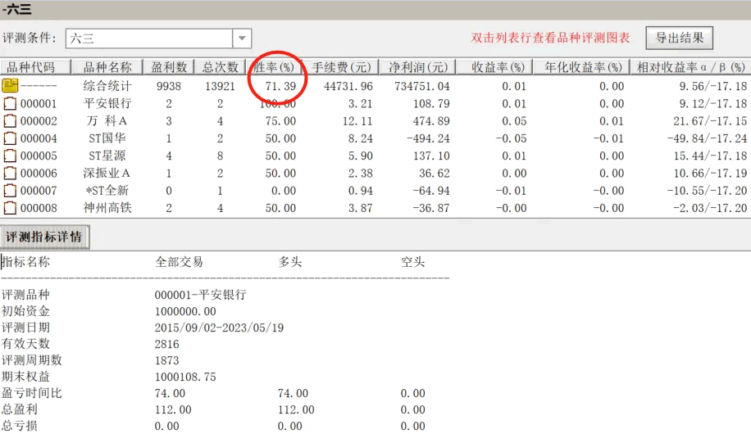Open the 评测指标详情 tab
Screen dimensions: 751x434
click(44, 237)
